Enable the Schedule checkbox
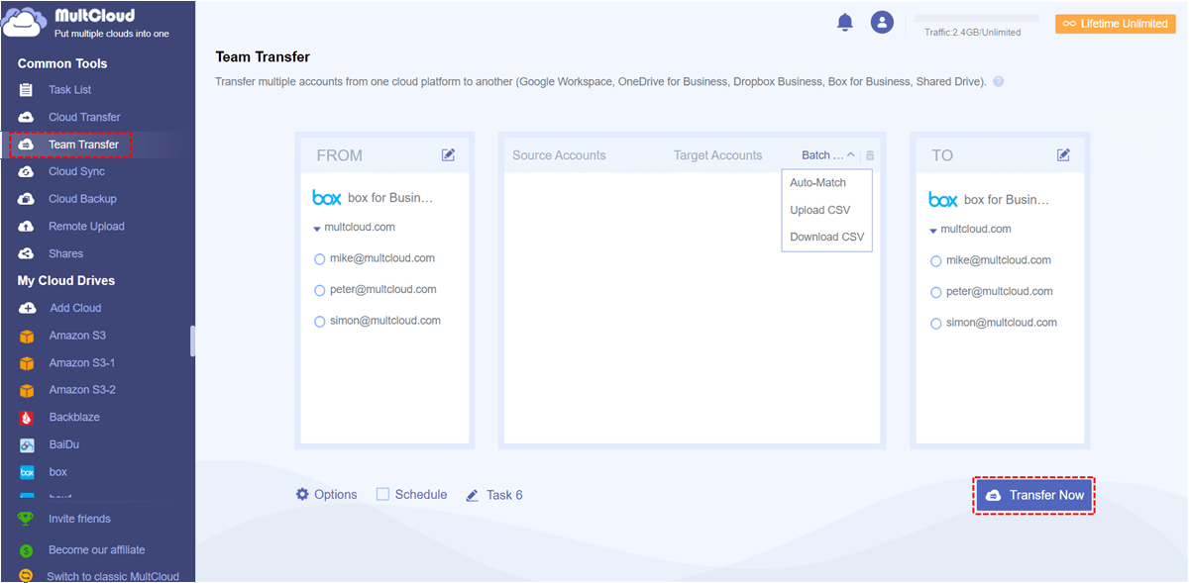This screenshot has height=583, width=1189. pos(382,494)
